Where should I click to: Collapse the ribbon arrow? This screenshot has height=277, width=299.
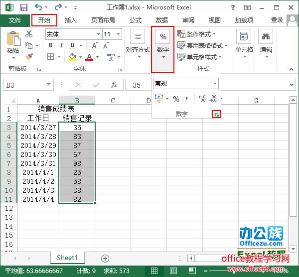[291, 69]
